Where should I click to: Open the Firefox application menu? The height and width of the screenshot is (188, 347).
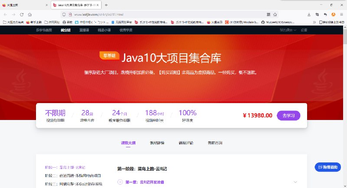point(341,15)
